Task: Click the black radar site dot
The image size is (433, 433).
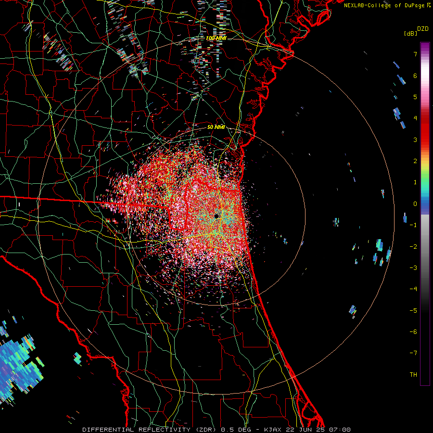Action: tap(217, 216)
